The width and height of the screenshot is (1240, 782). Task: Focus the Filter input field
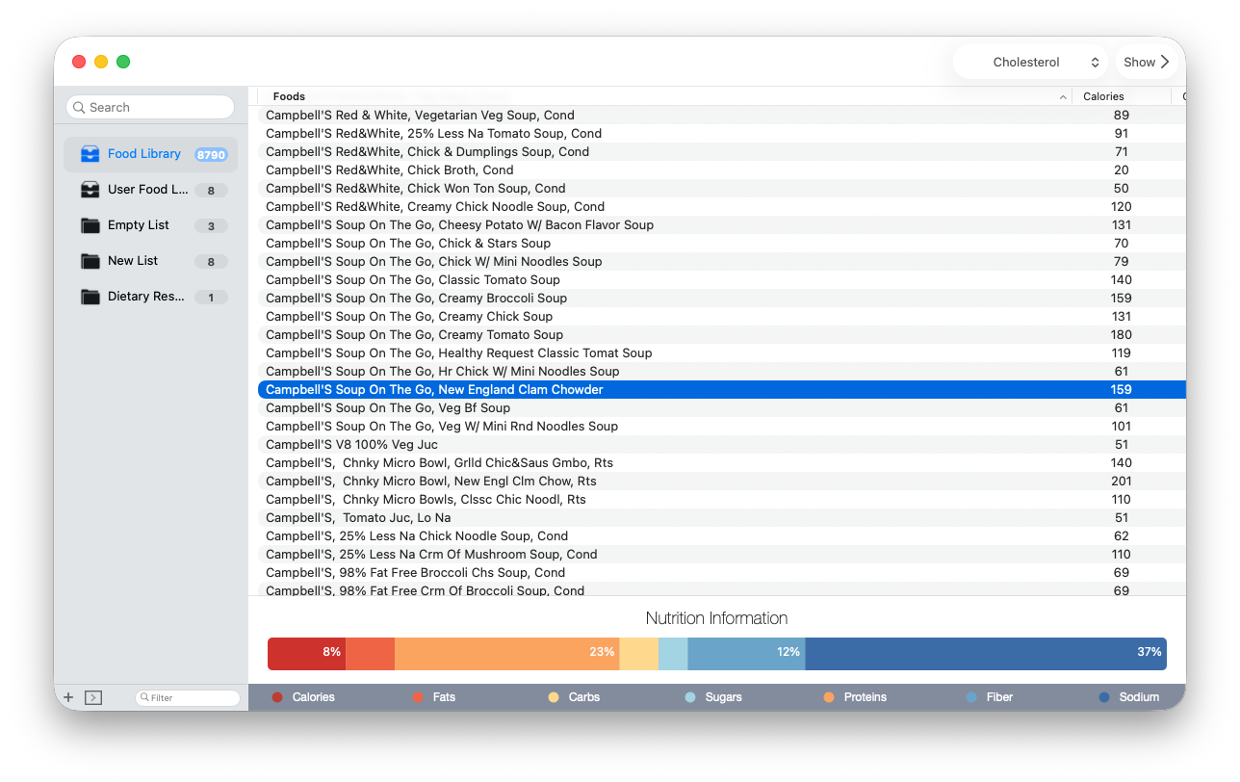click(x=188, y=697)
